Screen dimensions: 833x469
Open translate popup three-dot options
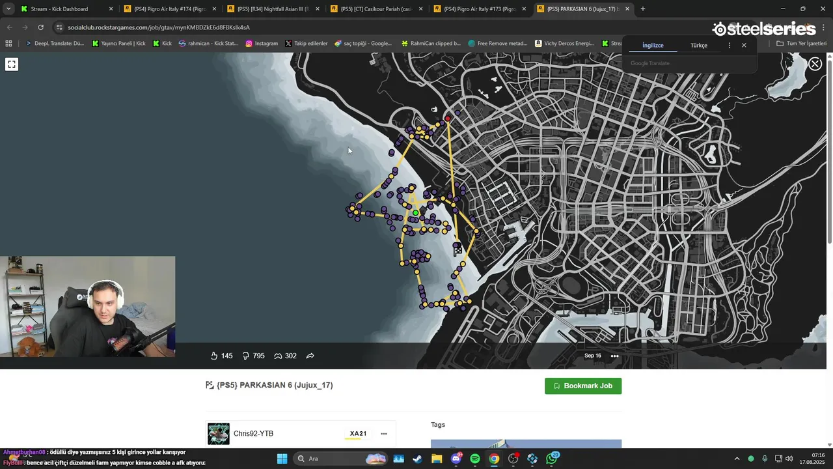[729, 46]
